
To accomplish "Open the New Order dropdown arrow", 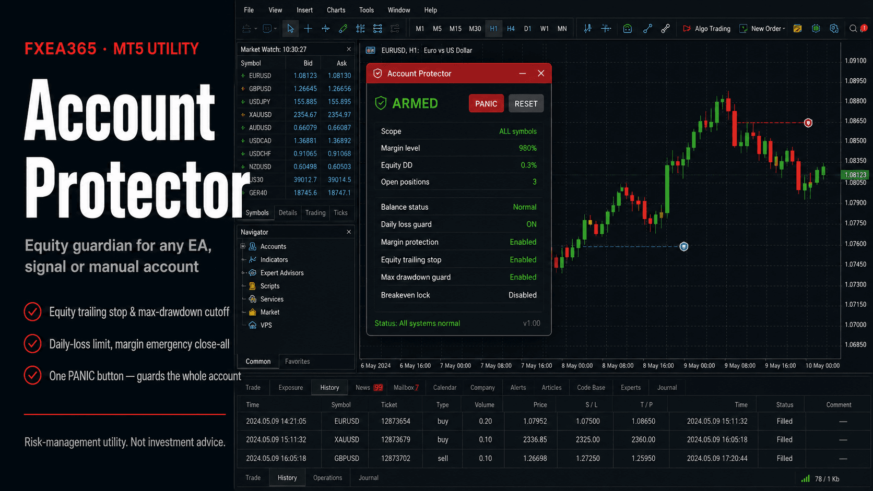I will pos(784,29).
